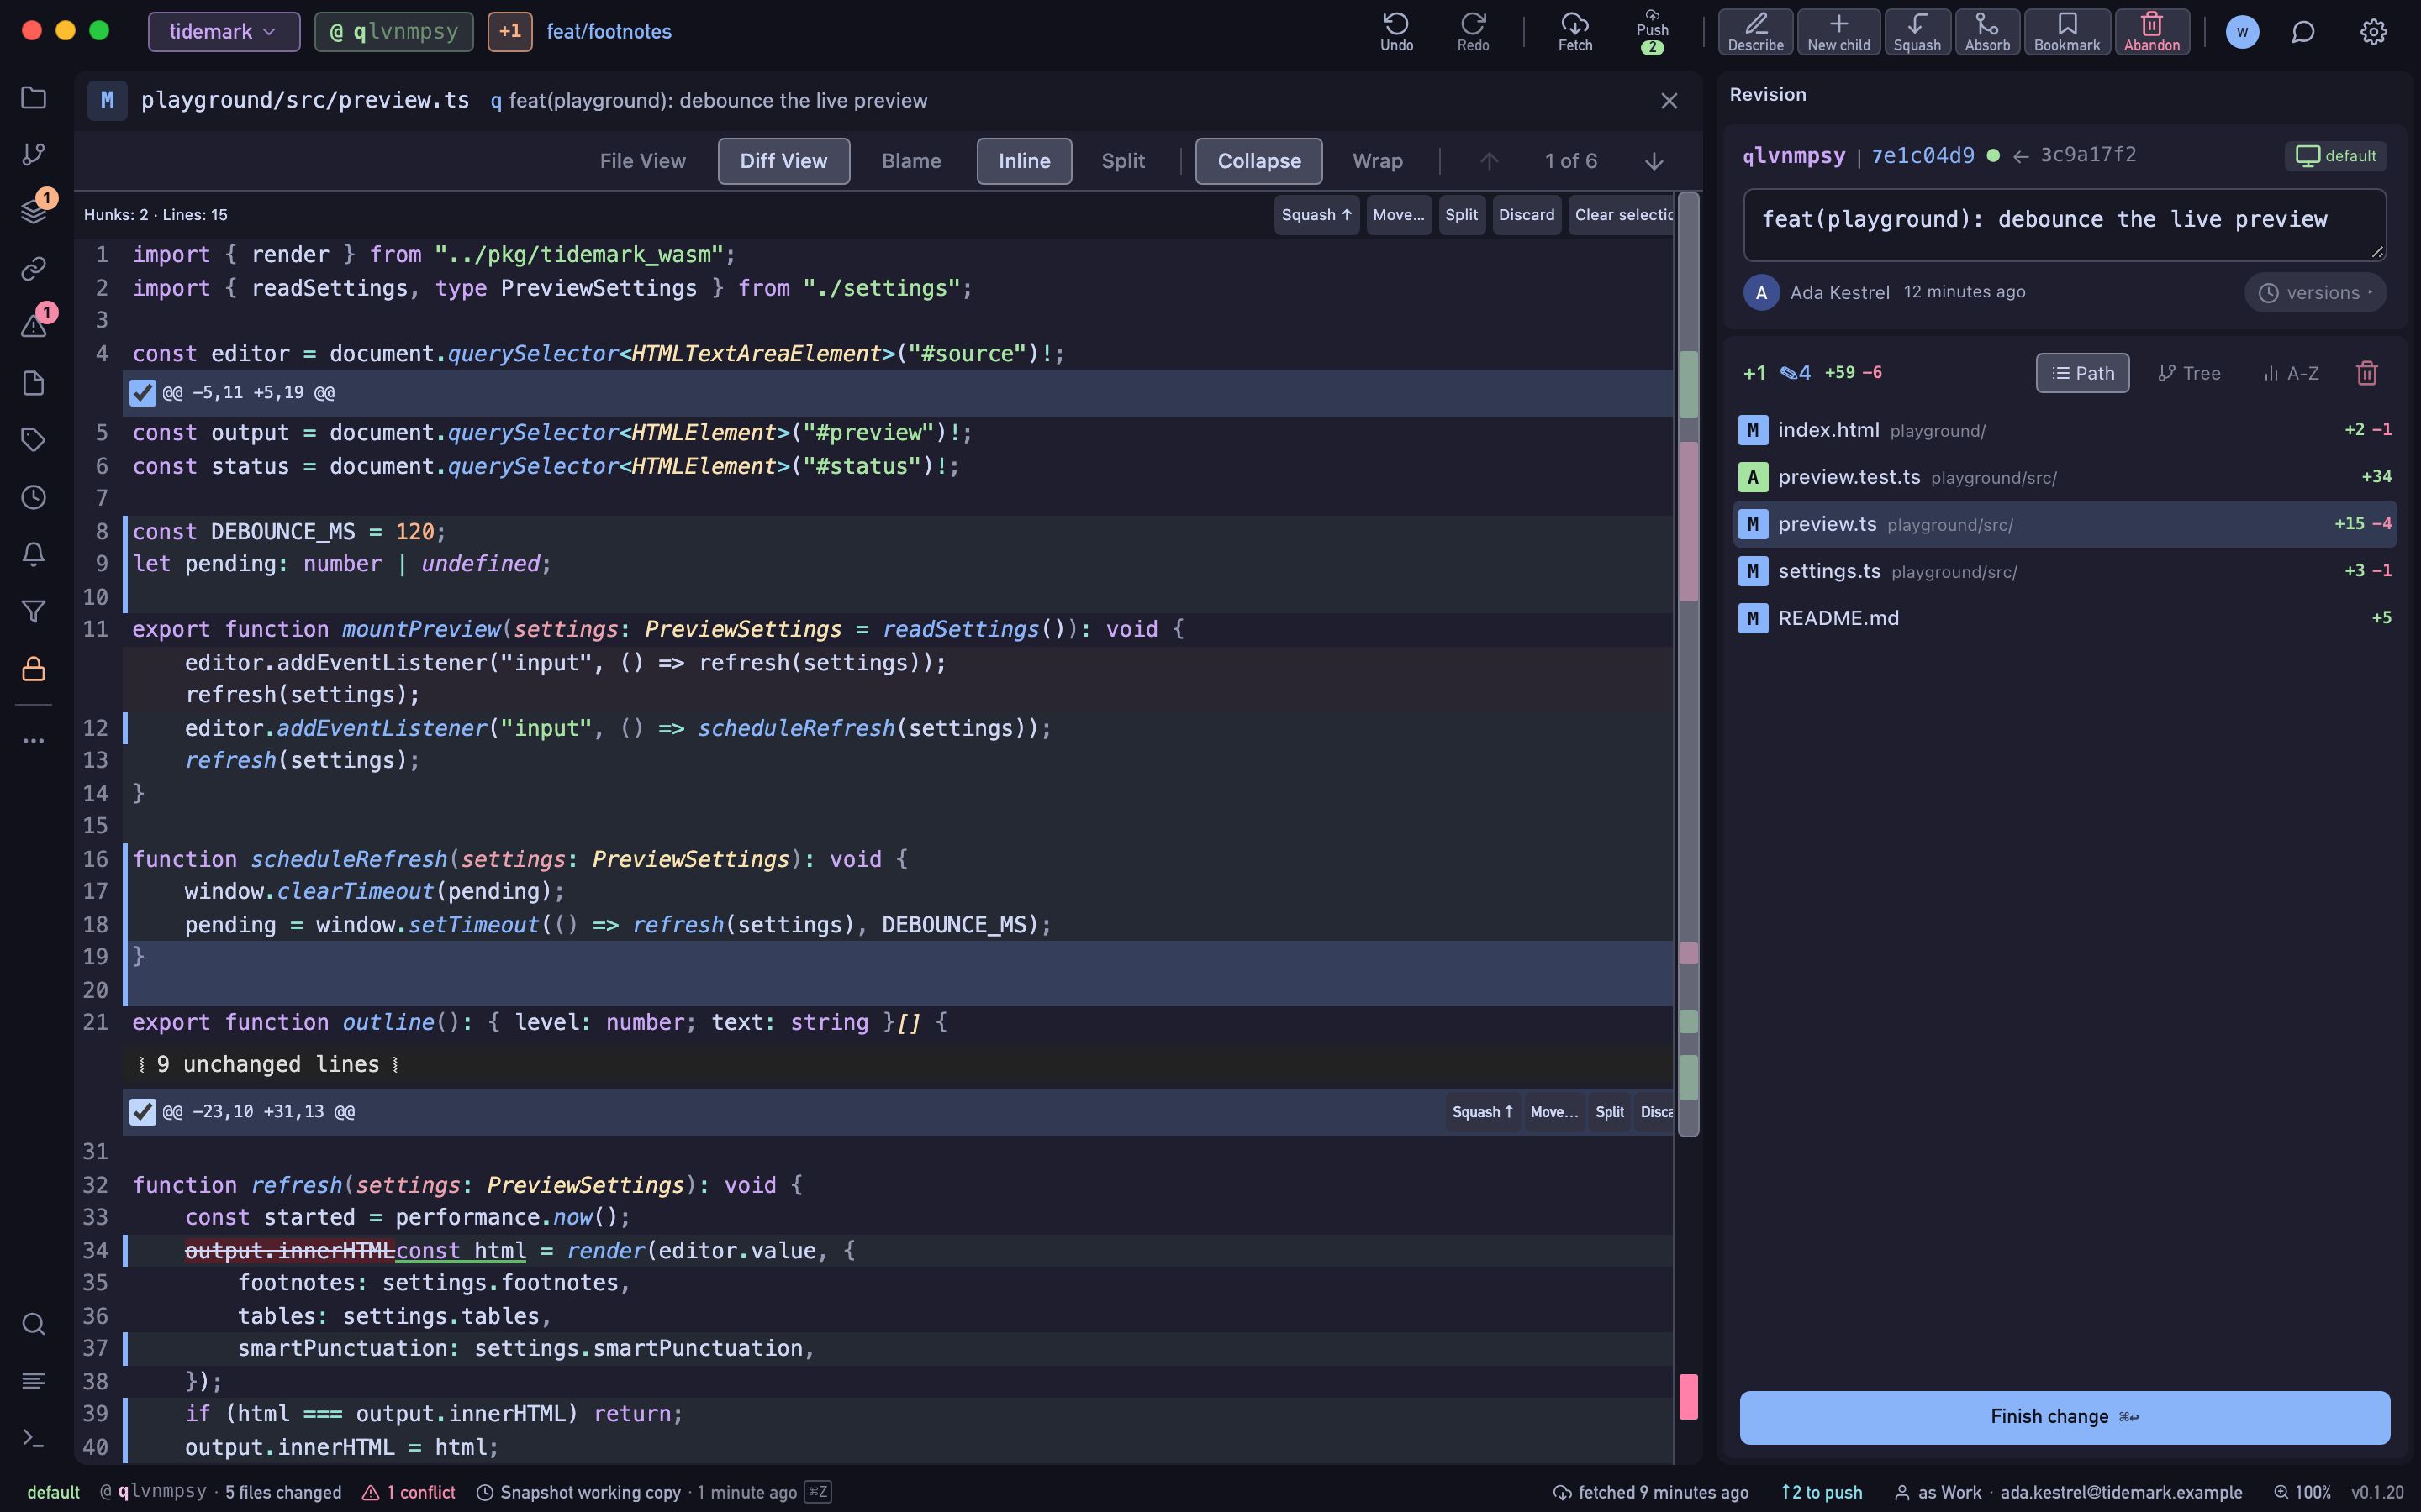Image resolution: width=2421 pixels, height=1512 pixels.
Task: Uncheck the @@ -5,11 +5,19 @@ hunk checkbox
Action: (143, 393)
